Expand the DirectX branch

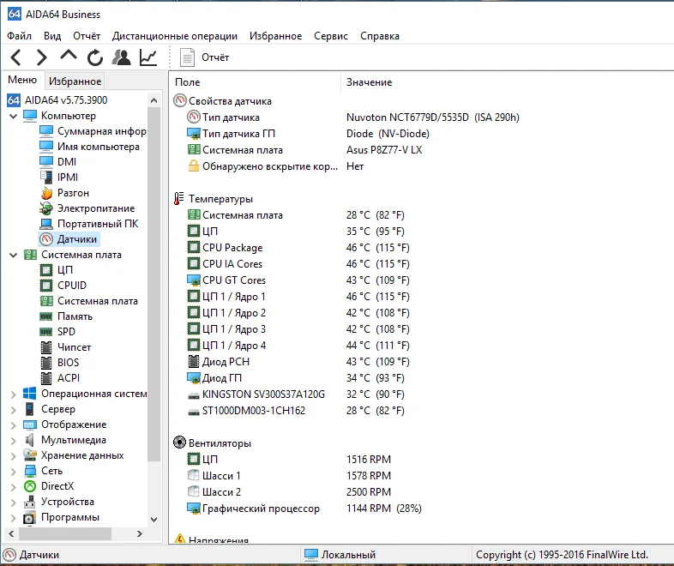pyautogui.click(x=14, y=487)
